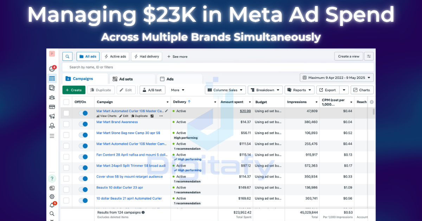Screen dimensions: 422x221
Task: Open the campaigns table grid icon in sidebar
Action: 52,79
